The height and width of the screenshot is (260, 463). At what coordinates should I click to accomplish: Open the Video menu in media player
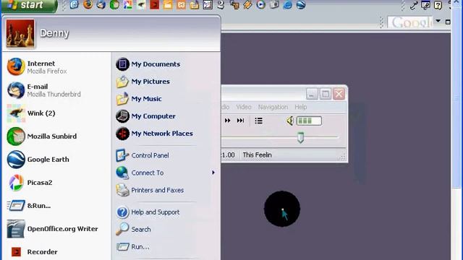pyautogui.click(x=244, y=107)
